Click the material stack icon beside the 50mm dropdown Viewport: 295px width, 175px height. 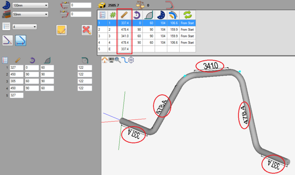click(x=6, y=14)
